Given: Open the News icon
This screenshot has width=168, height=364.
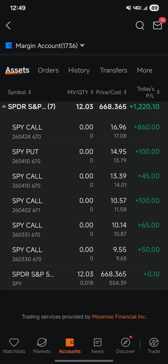Looking at the screenshot, I should click(x=98, y=342).
